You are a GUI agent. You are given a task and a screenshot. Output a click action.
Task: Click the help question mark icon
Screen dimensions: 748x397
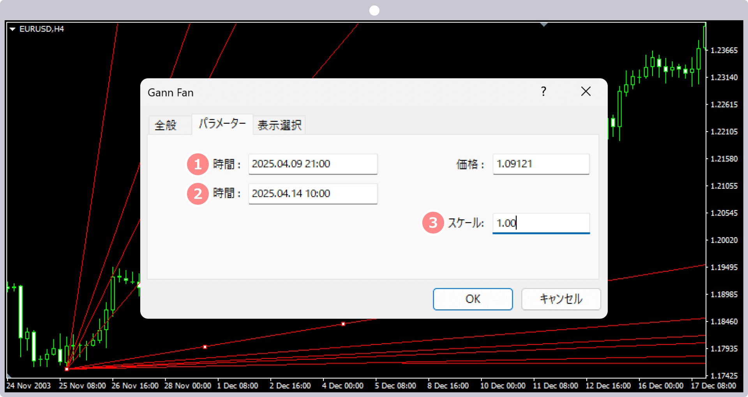[x=543, y=91]
